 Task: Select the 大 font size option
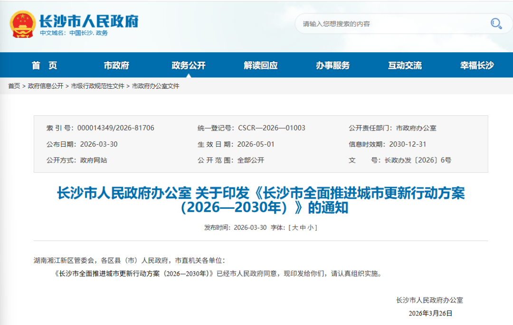[295, 228]
